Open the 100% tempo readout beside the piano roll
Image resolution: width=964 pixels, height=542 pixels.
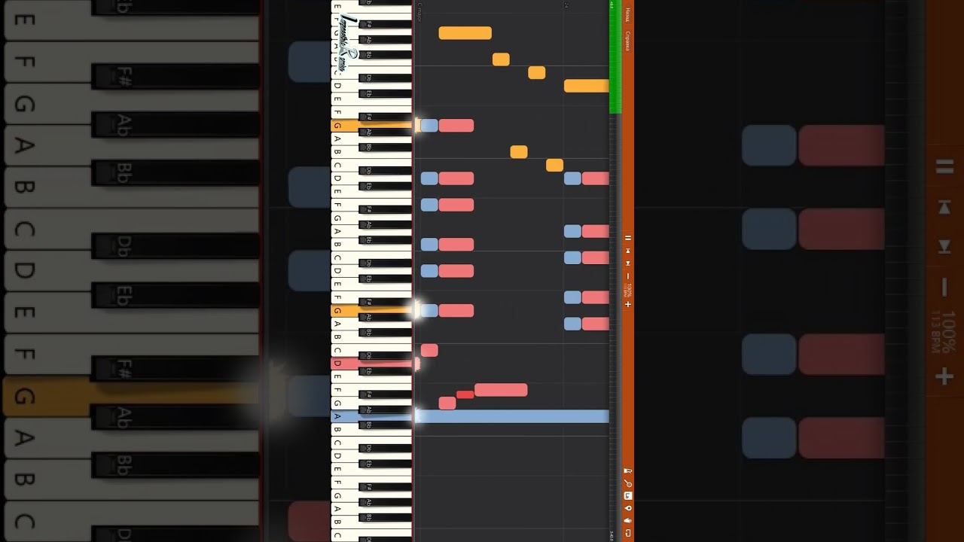630,291
